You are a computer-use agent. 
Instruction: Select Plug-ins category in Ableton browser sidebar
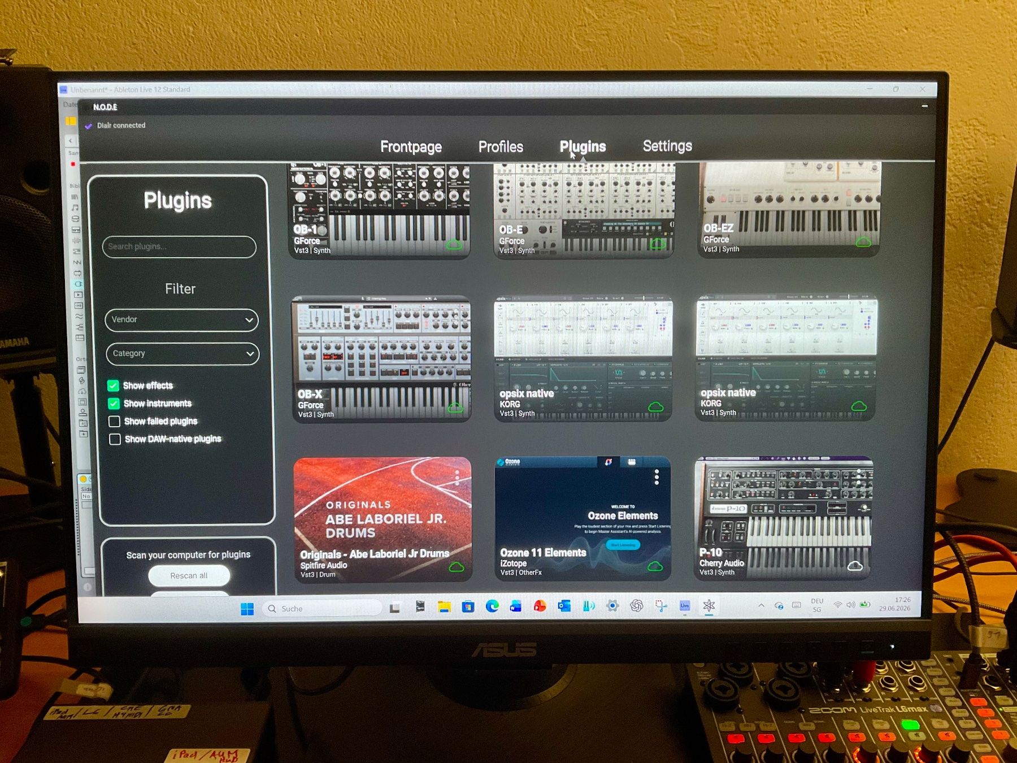(78, 284)
